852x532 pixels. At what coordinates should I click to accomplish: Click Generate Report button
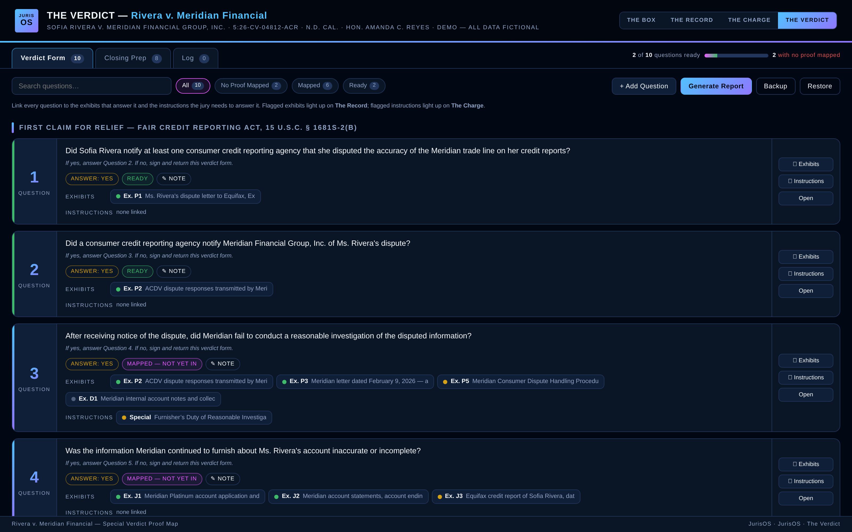coord(716,86)
